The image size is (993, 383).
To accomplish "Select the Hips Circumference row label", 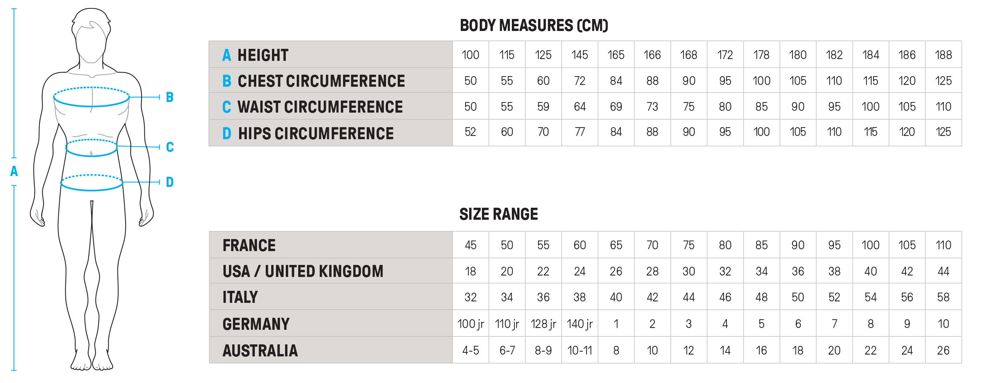I will coord(315,133).
